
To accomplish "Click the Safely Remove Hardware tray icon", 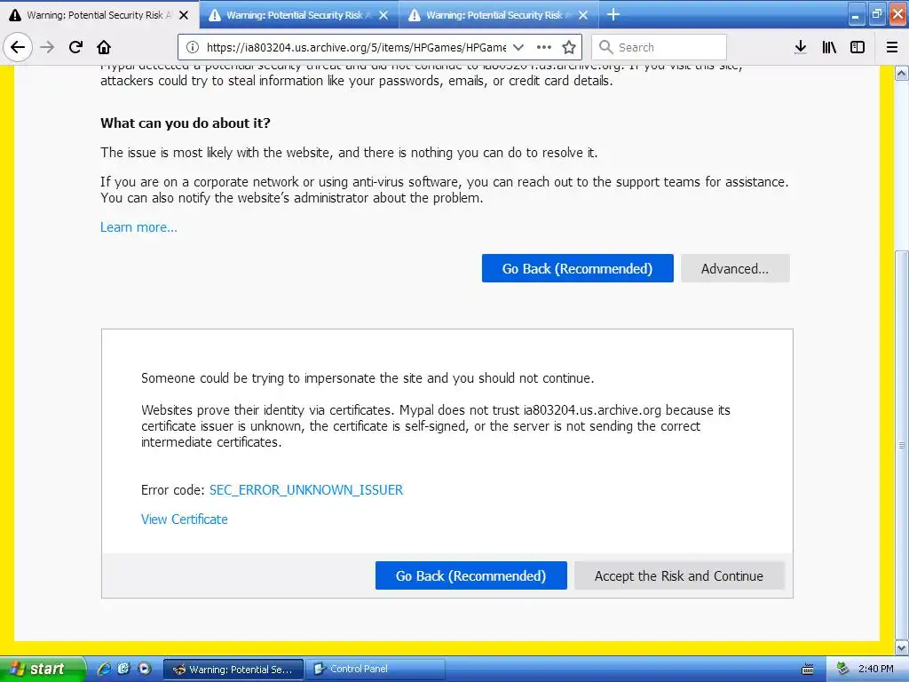I will (842, 669).
